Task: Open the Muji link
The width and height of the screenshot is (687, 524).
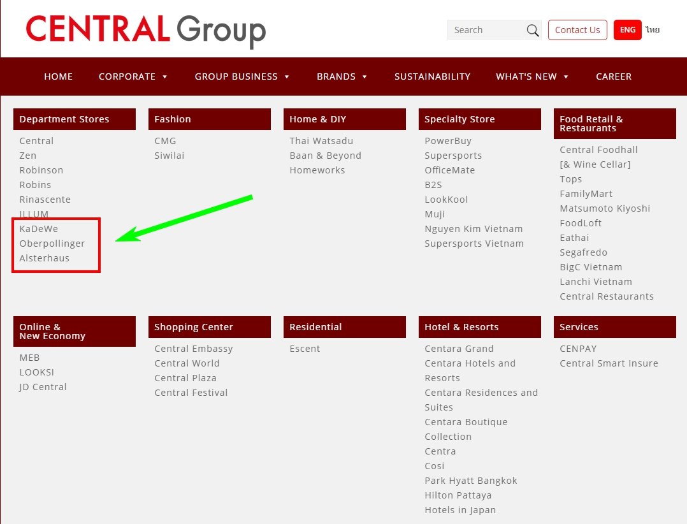Action: [435, 214]
